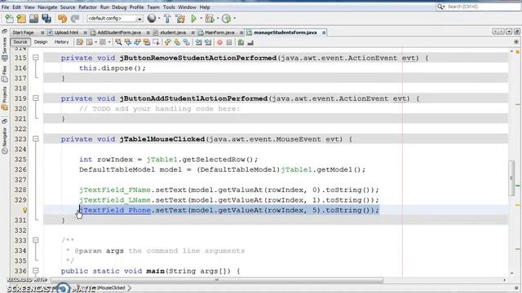Click the New File icon
This screenshot has height=293, width=522.
[9, 19]
